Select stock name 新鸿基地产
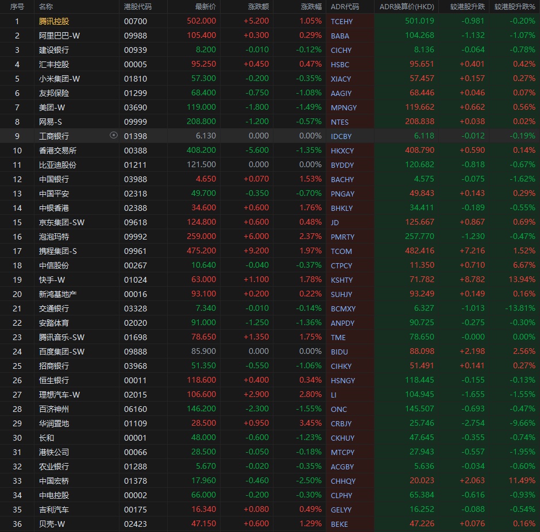 57,294
